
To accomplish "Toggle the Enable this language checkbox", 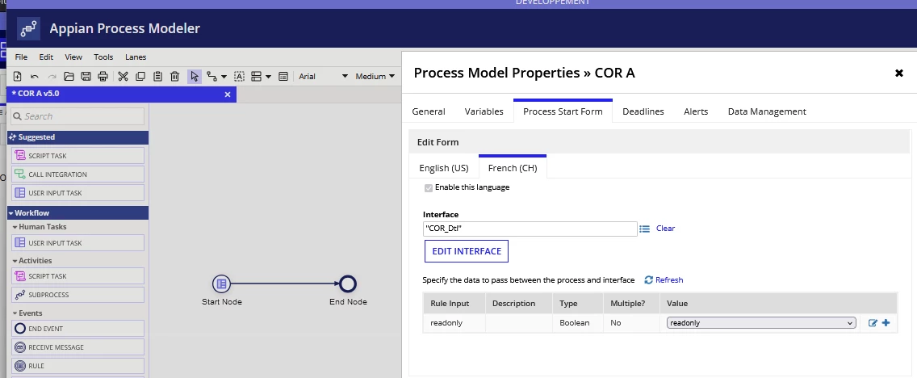I will [x=429, y=188].
